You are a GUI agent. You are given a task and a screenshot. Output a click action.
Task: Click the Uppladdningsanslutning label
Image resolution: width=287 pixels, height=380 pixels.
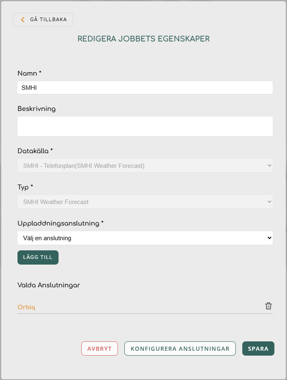[60, 223]
